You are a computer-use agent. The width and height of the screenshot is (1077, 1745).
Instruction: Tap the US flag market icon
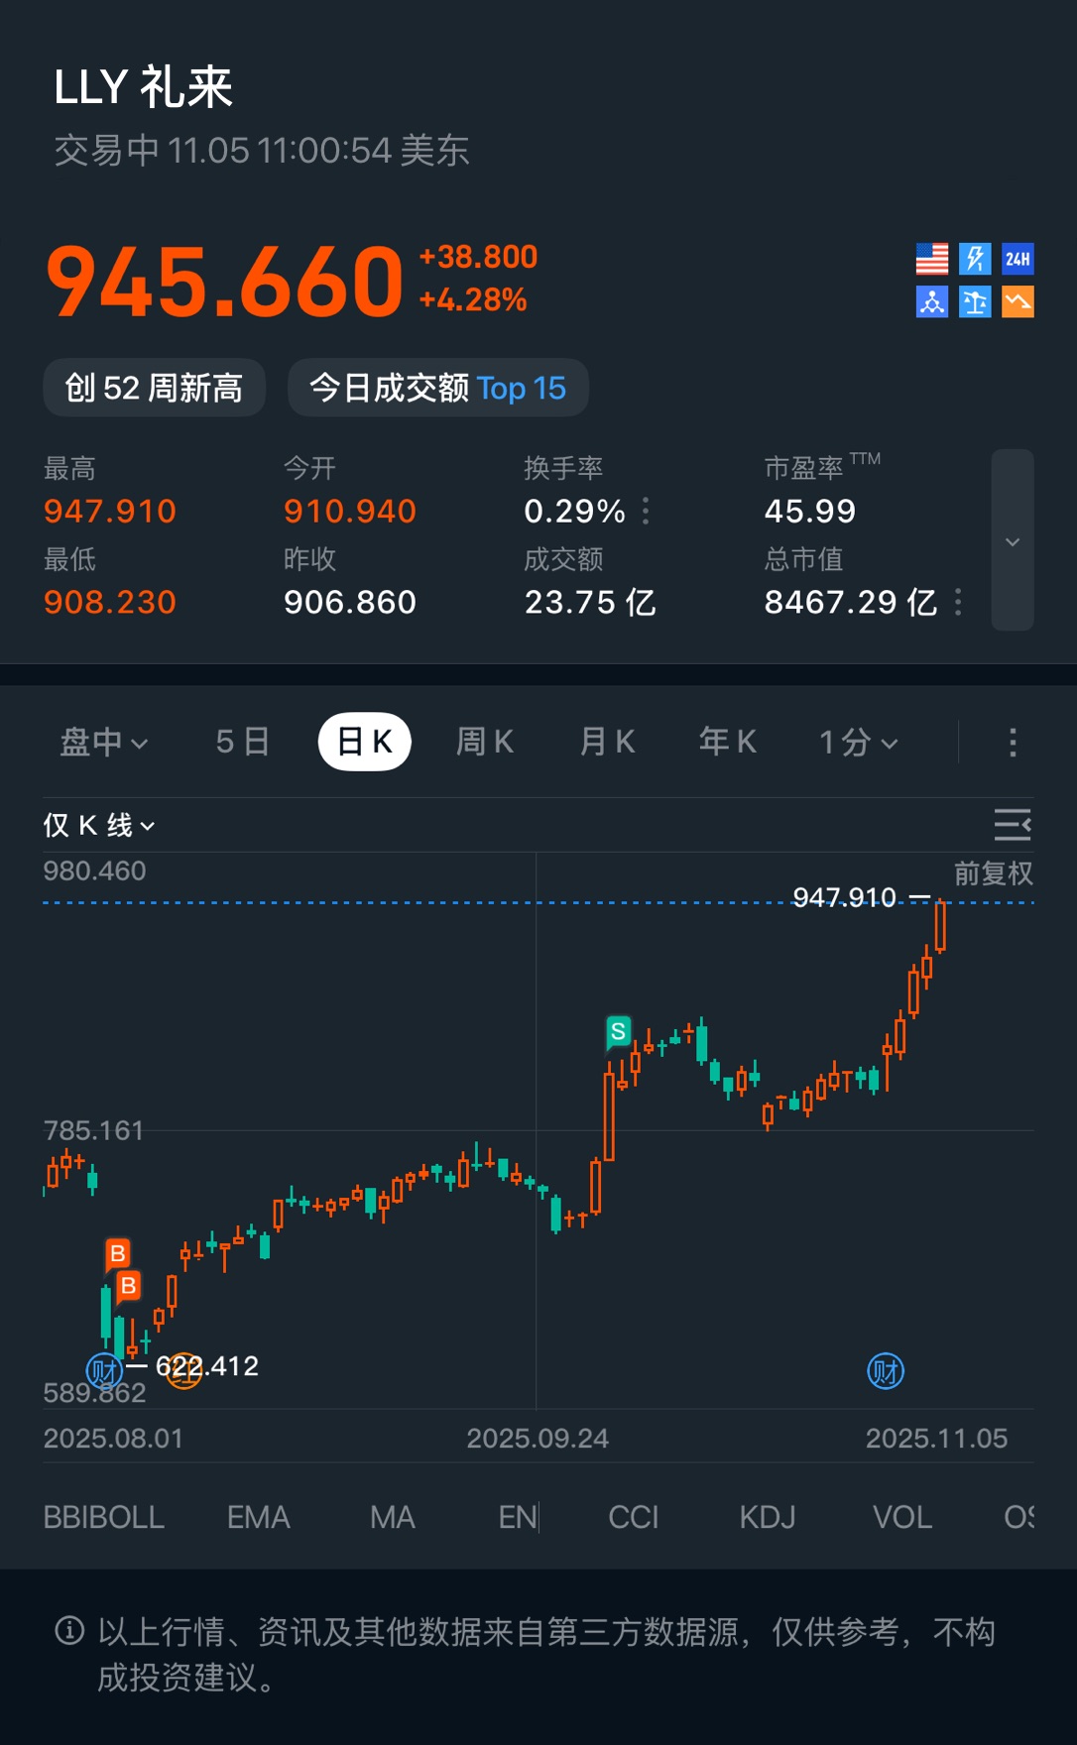[931, 259]
